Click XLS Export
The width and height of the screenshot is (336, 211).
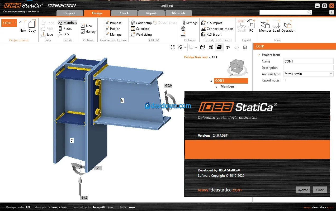point(211,35)
